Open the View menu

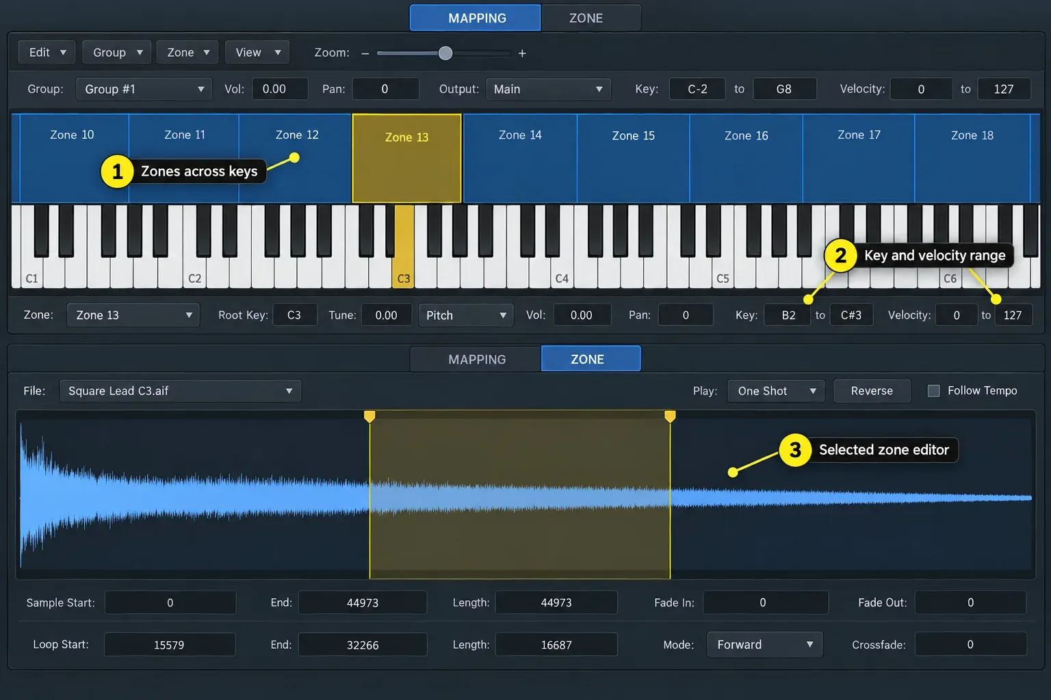[257, 53]
